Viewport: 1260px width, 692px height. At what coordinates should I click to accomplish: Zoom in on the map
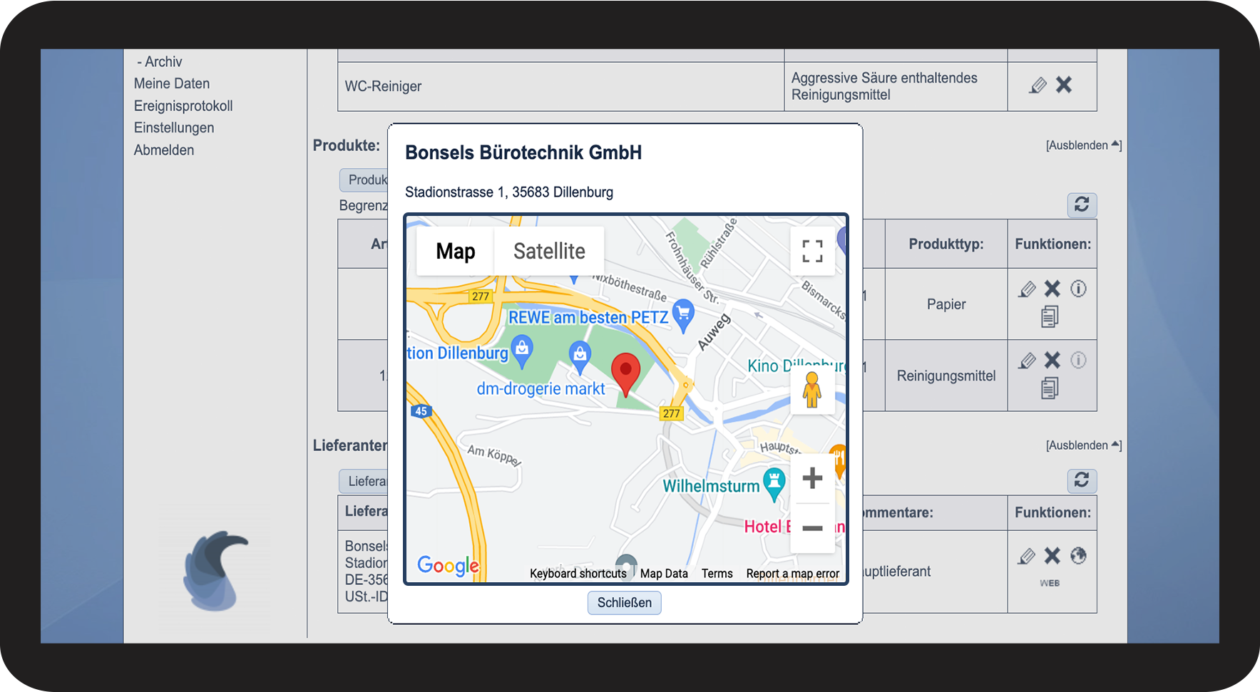(x=812, y=478)
